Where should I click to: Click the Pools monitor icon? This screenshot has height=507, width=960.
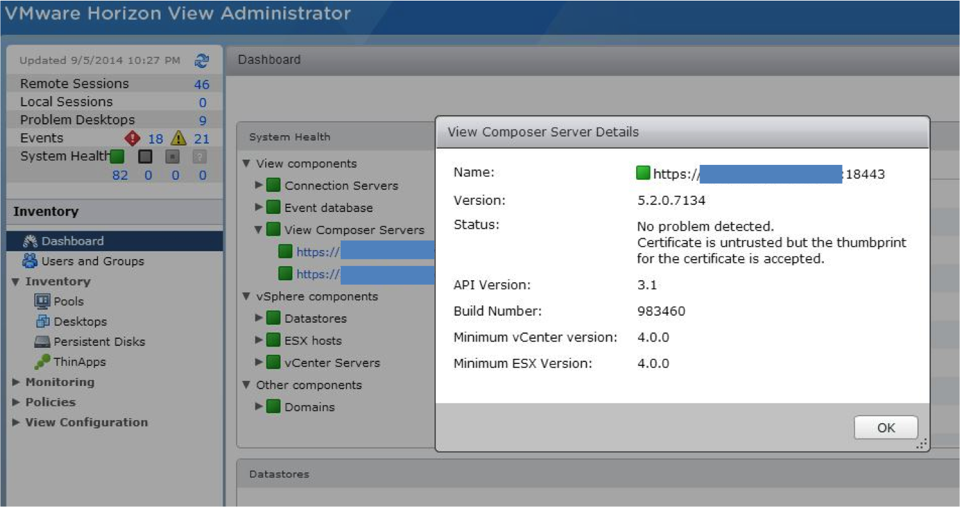click(42, 301)
